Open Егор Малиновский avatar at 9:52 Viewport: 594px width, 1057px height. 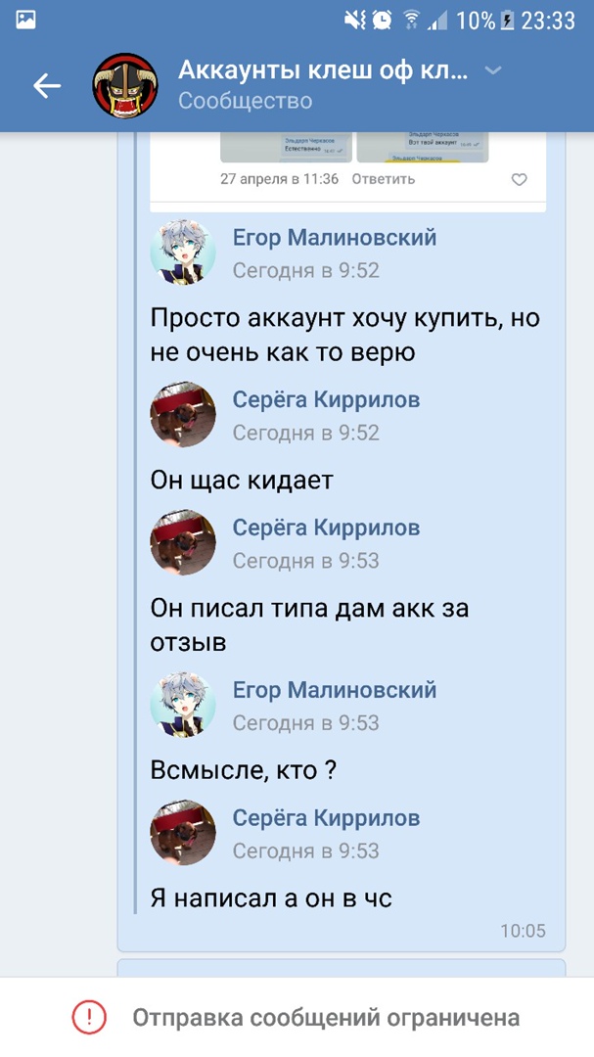(x=183, y=253)
